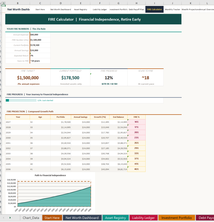The height and width of the screenshot is (222, 214).
Task: Open Asset Registry navigation link
Action: [x=81, y=9]
